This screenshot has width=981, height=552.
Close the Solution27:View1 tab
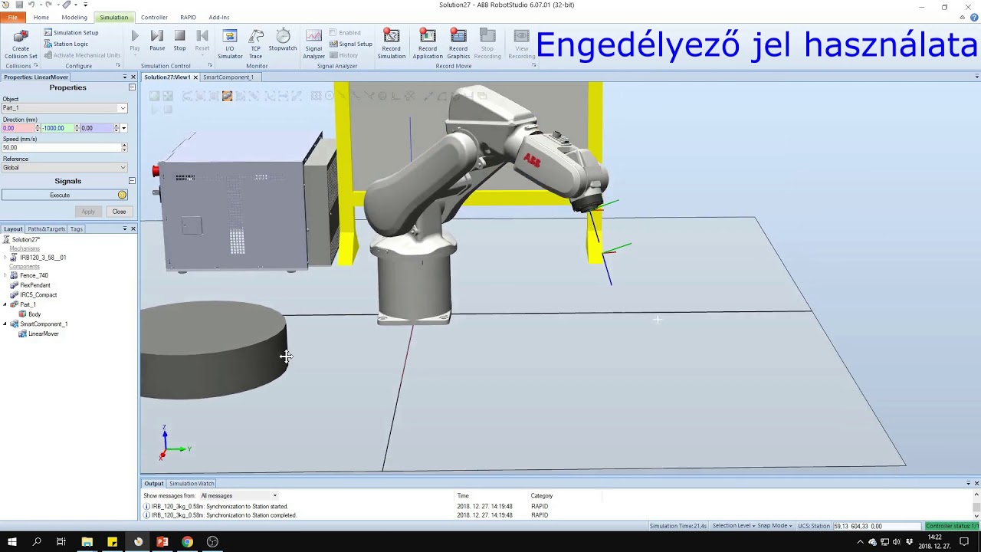(x=195, y=77)
